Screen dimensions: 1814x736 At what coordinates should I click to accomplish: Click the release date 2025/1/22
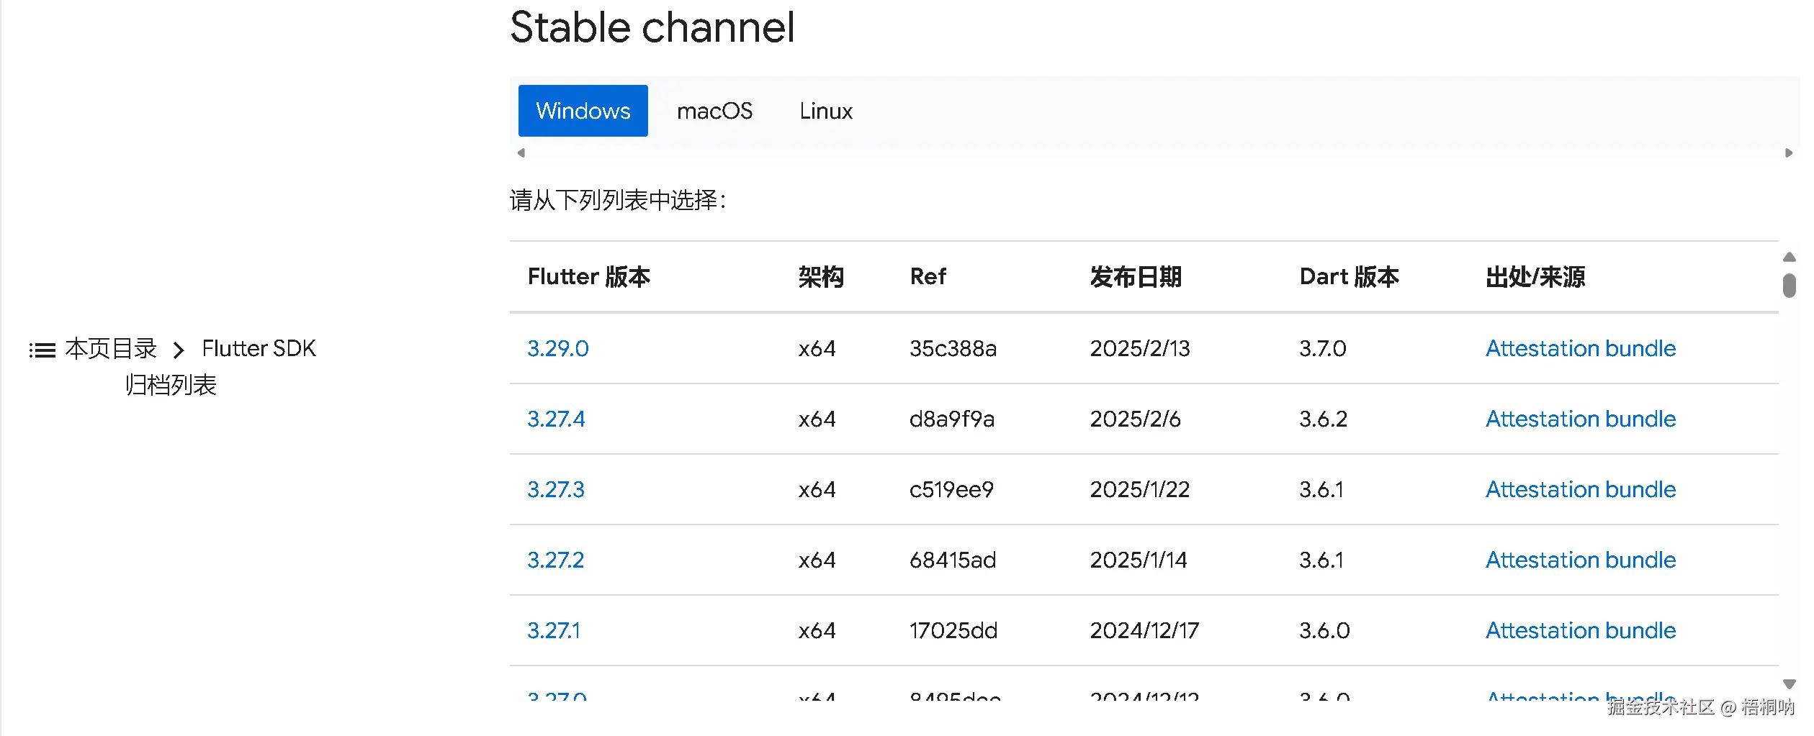click(x=1140, y=490)
